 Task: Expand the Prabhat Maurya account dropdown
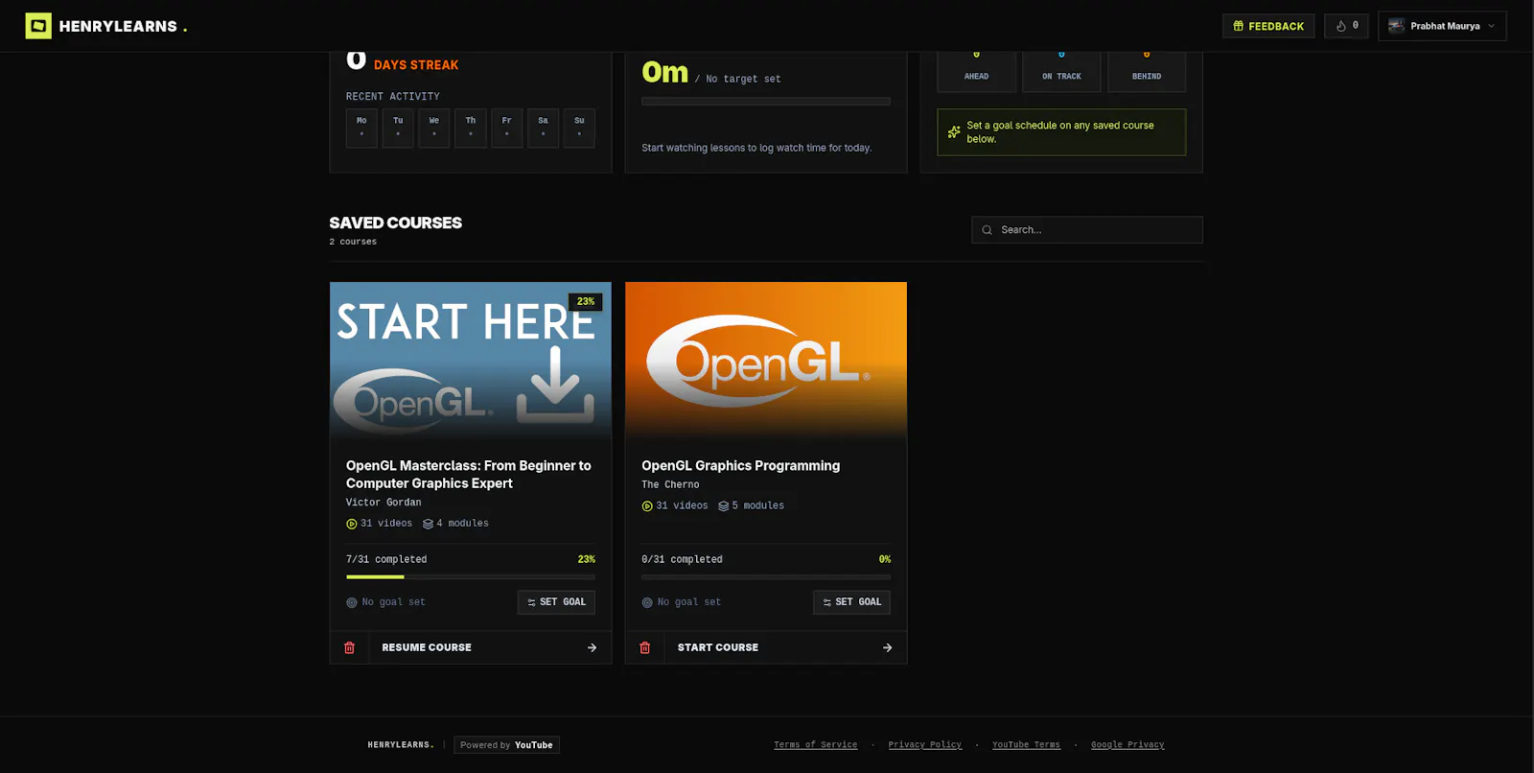click(x=1442, y=26)
